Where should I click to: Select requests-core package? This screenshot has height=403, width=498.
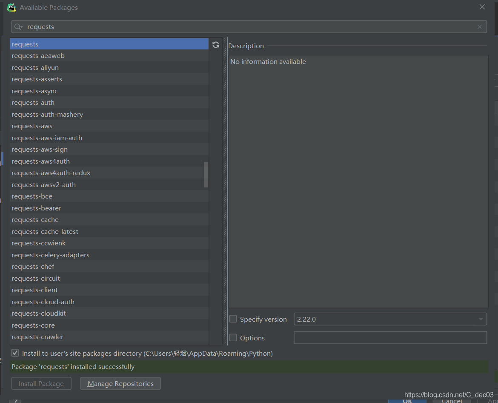tap(109, 325)
